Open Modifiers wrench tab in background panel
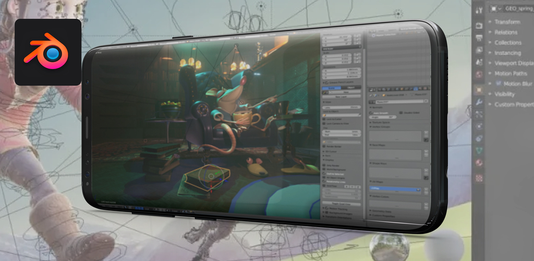The width and height of the screenshot is (534, 261). coord(479,102)
